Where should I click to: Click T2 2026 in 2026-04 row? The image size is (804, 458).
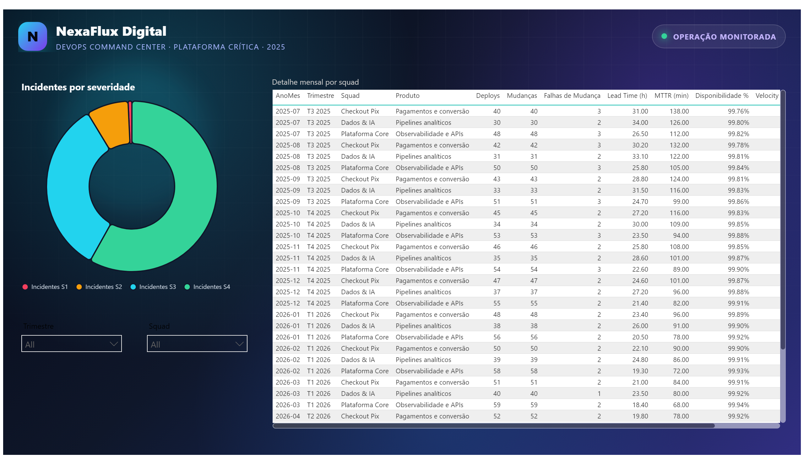pos(318,417)
